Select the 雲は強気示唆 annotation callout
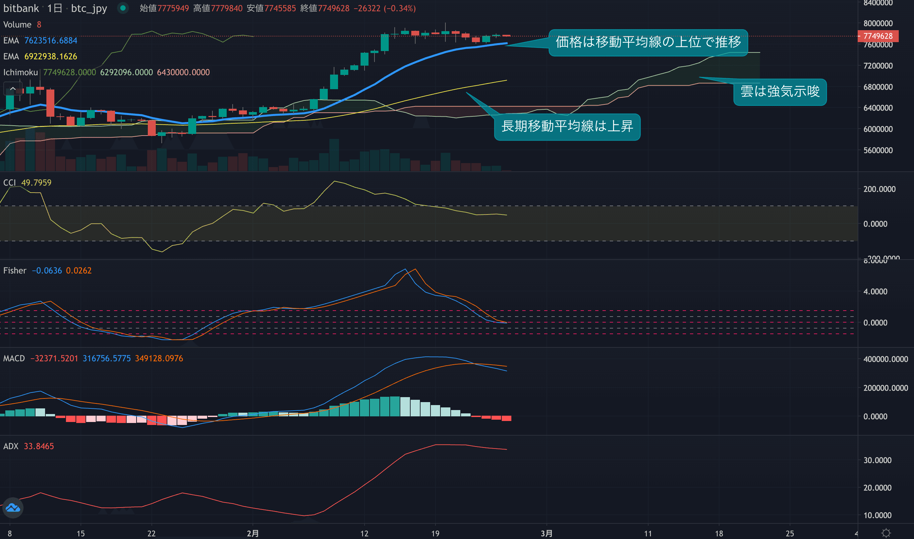This screenshot has width=914, height=539. click(x=780, y=92)
